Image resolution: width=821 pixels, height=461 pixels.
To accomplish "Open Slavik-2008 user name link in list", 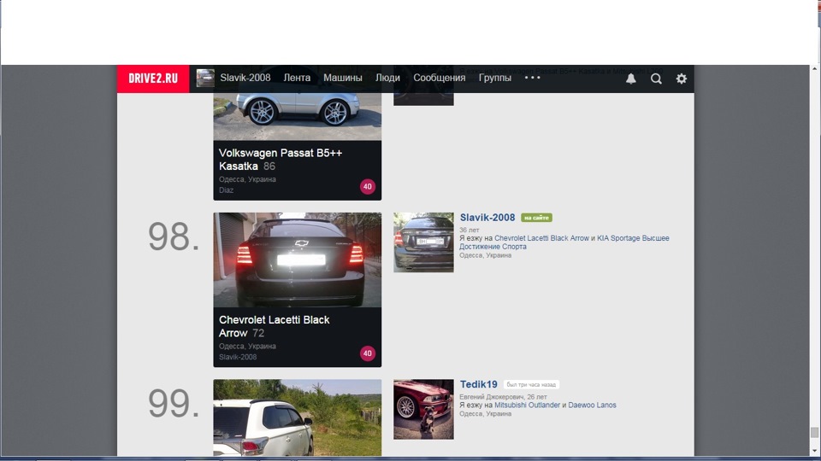I will pos(487,218).
